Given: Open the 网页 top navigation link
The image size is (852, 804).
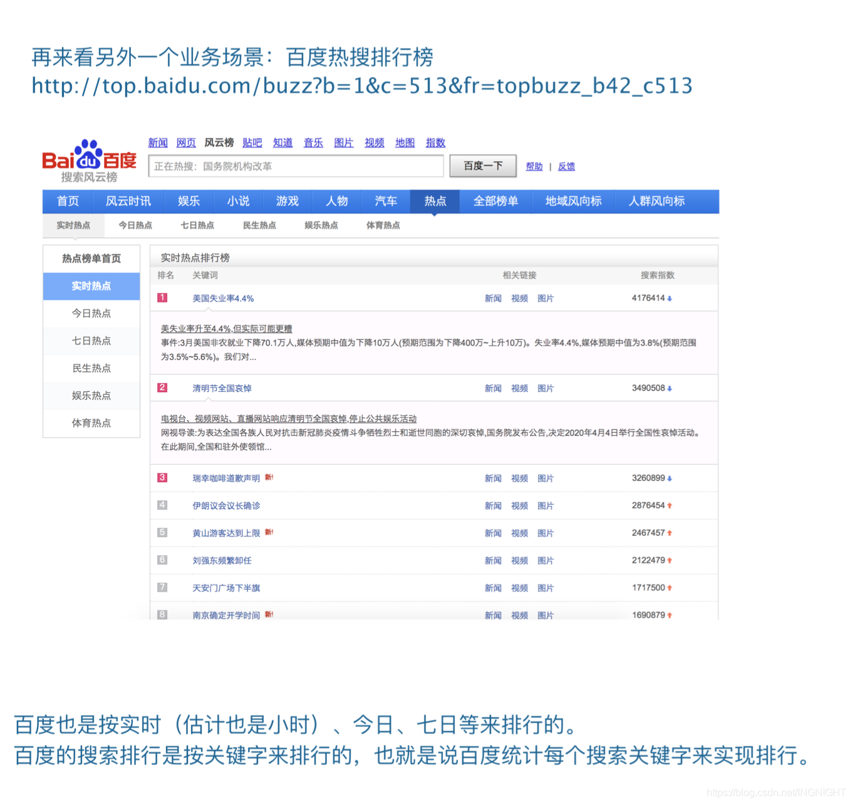Looking at the screenshot, I should 186,143.
